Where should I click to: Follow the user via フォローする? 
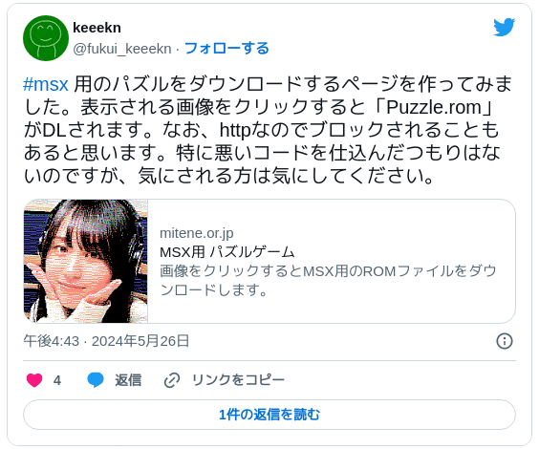pyautogui.click(x=226, y=49)
